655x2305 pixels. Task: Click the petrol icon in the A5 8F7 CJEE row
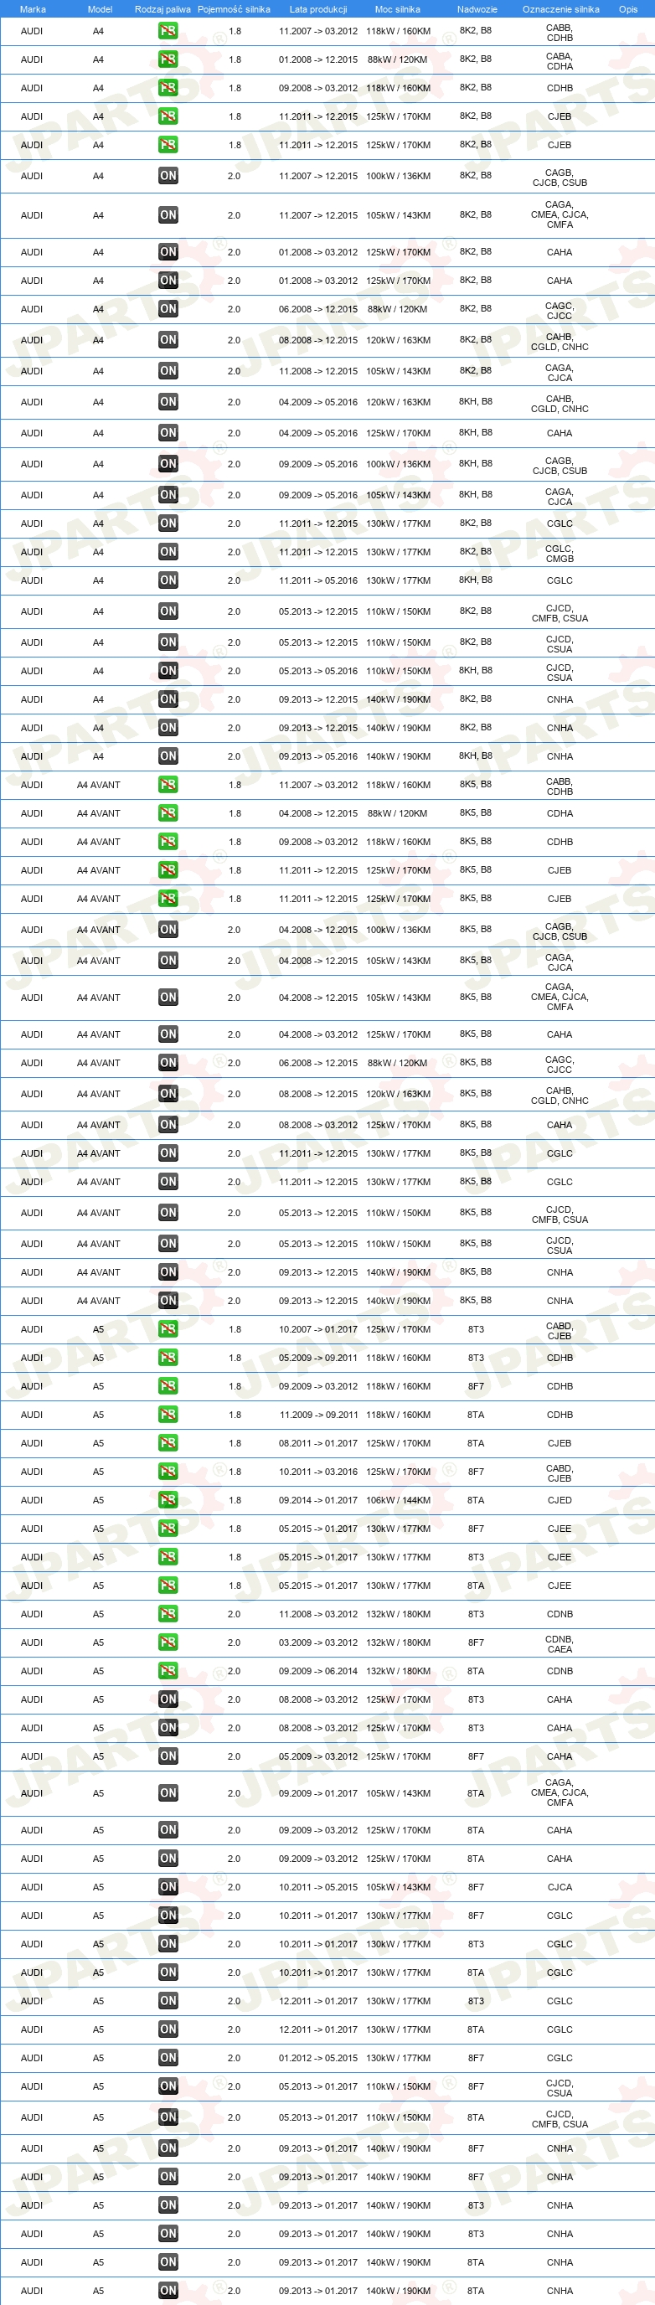(x=168, y=1529)
